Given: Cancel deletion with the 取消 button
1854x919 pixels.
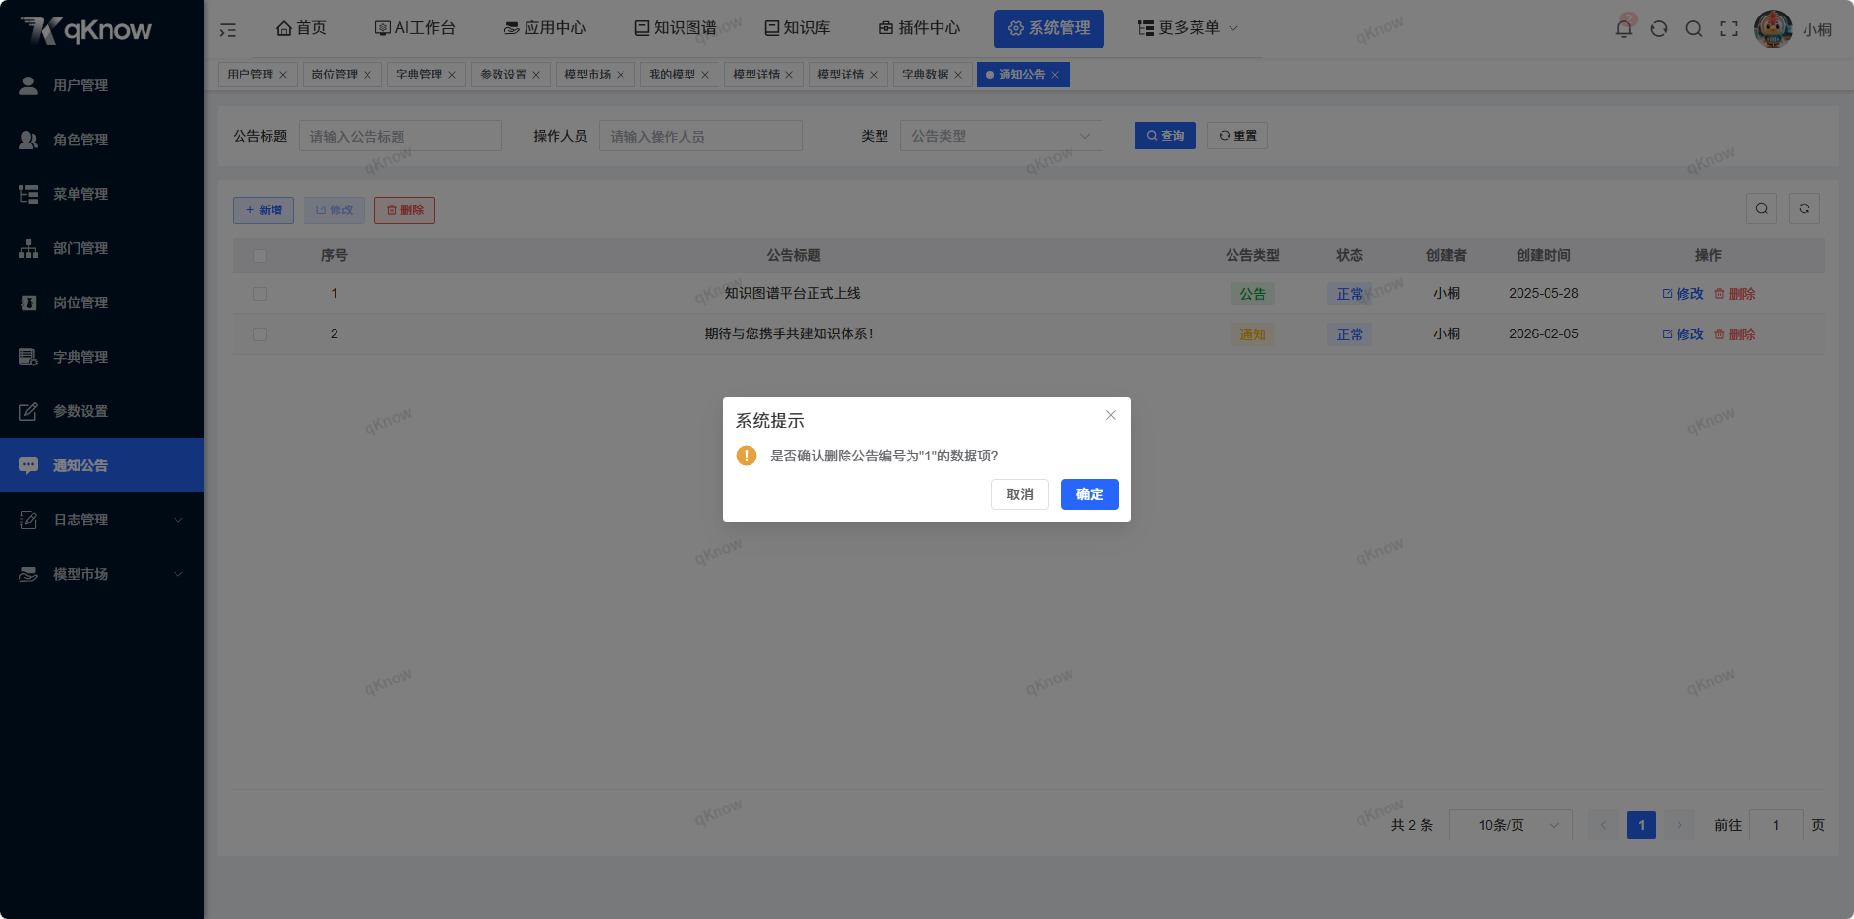Looking at the screenshot, I should tap(1019, 494).
